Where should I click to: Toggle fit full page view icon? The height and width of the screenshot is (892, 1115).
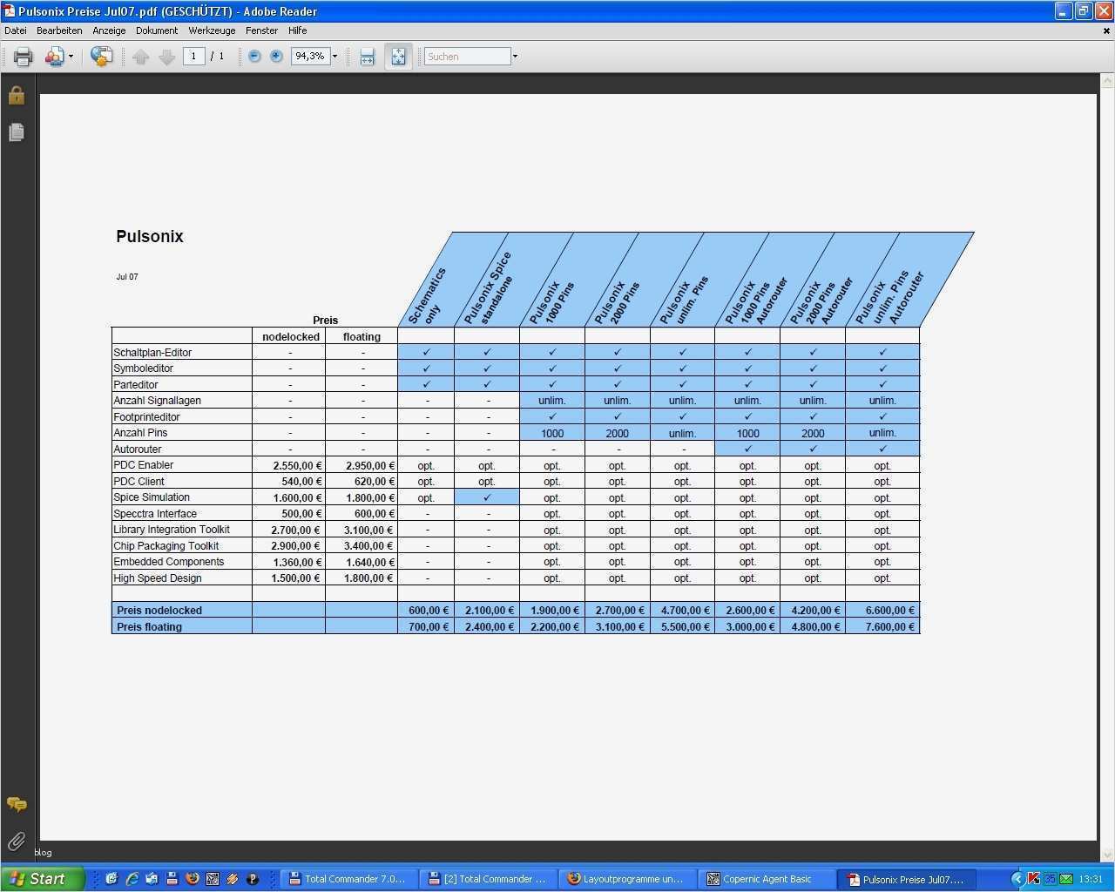[x=398, y=57]
